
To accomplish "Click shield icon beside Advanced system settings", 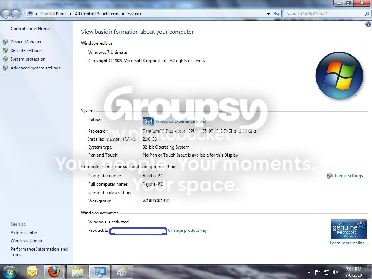I will coord(5,68).
